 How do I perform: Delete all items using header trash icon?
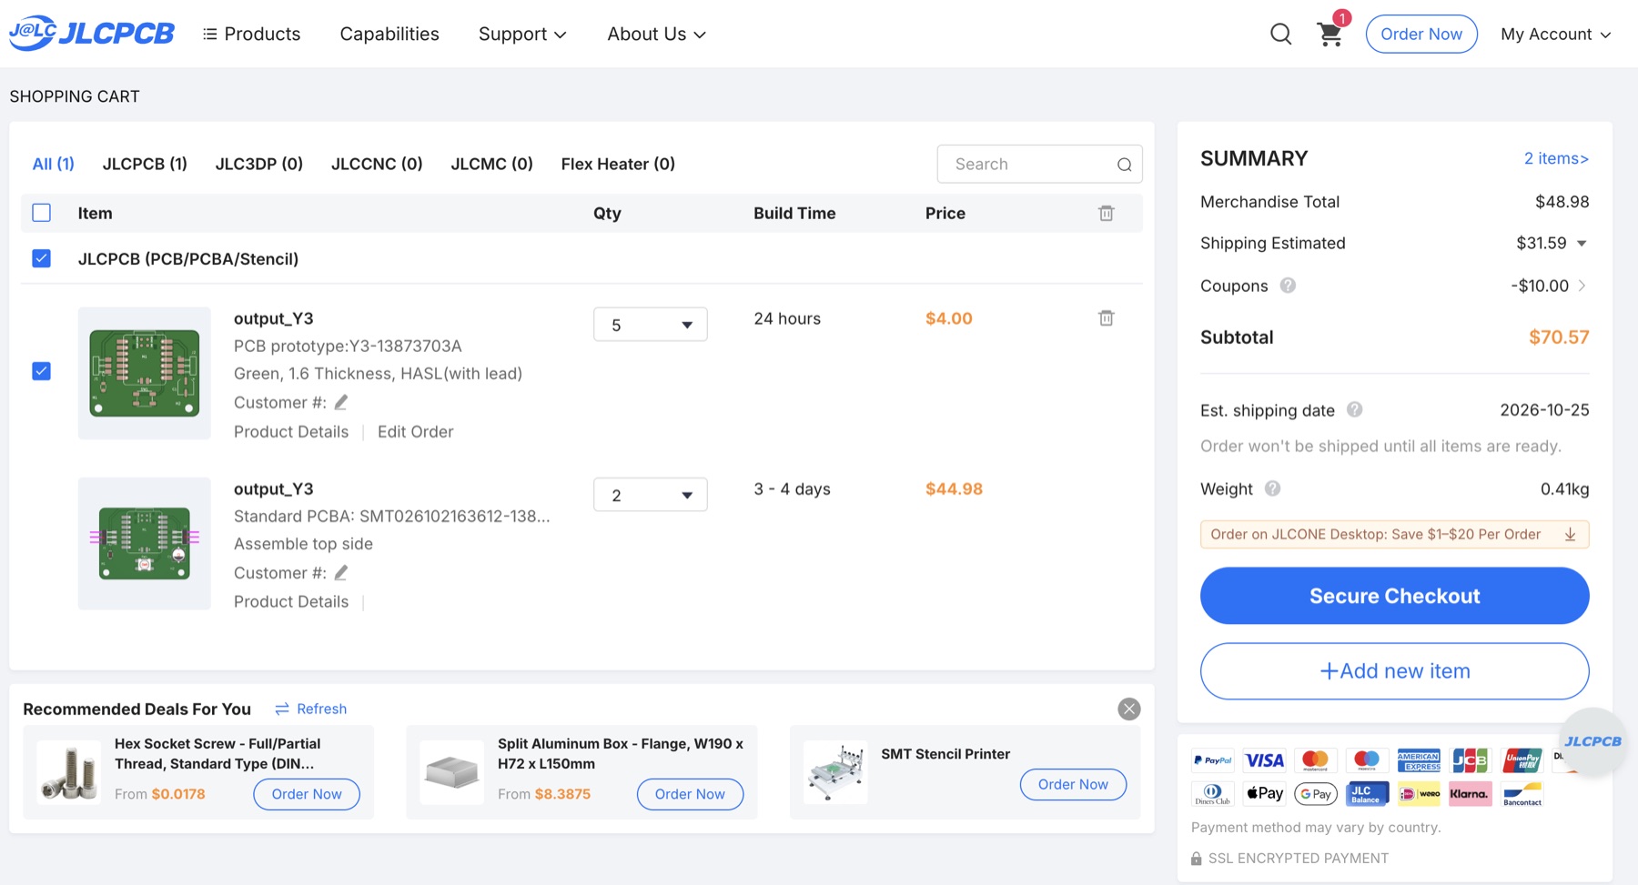point(1106,213)
